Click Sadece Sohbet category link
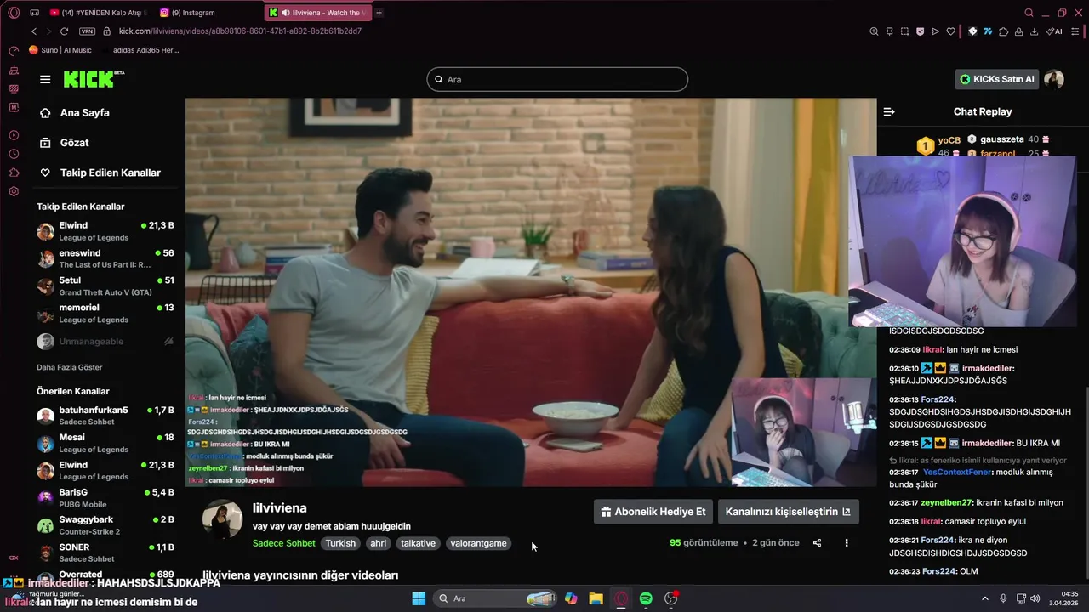Image resolution: width=1089 pixels, height=612 pixels. (283, 543)
